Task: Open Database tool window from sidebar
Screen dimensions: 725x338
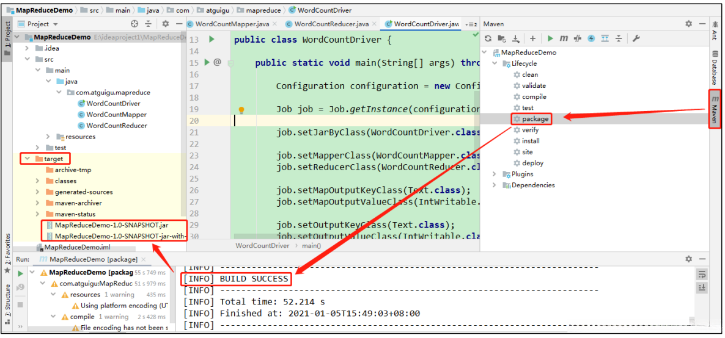Action: click(x=715, y=68)
